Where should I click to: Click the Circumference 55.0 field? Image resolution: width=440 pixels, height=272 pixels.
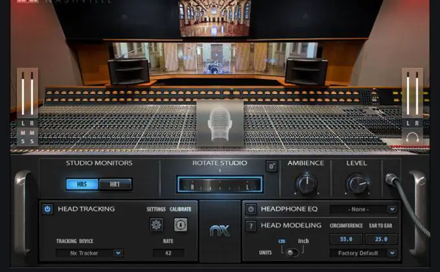(346, 239)
